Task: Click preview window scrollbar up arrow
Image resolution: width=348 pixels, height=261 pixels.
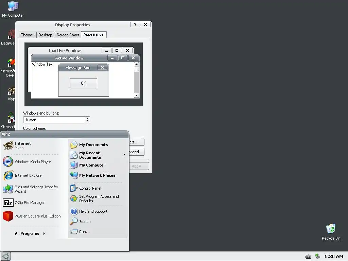Action: (136, 64)
